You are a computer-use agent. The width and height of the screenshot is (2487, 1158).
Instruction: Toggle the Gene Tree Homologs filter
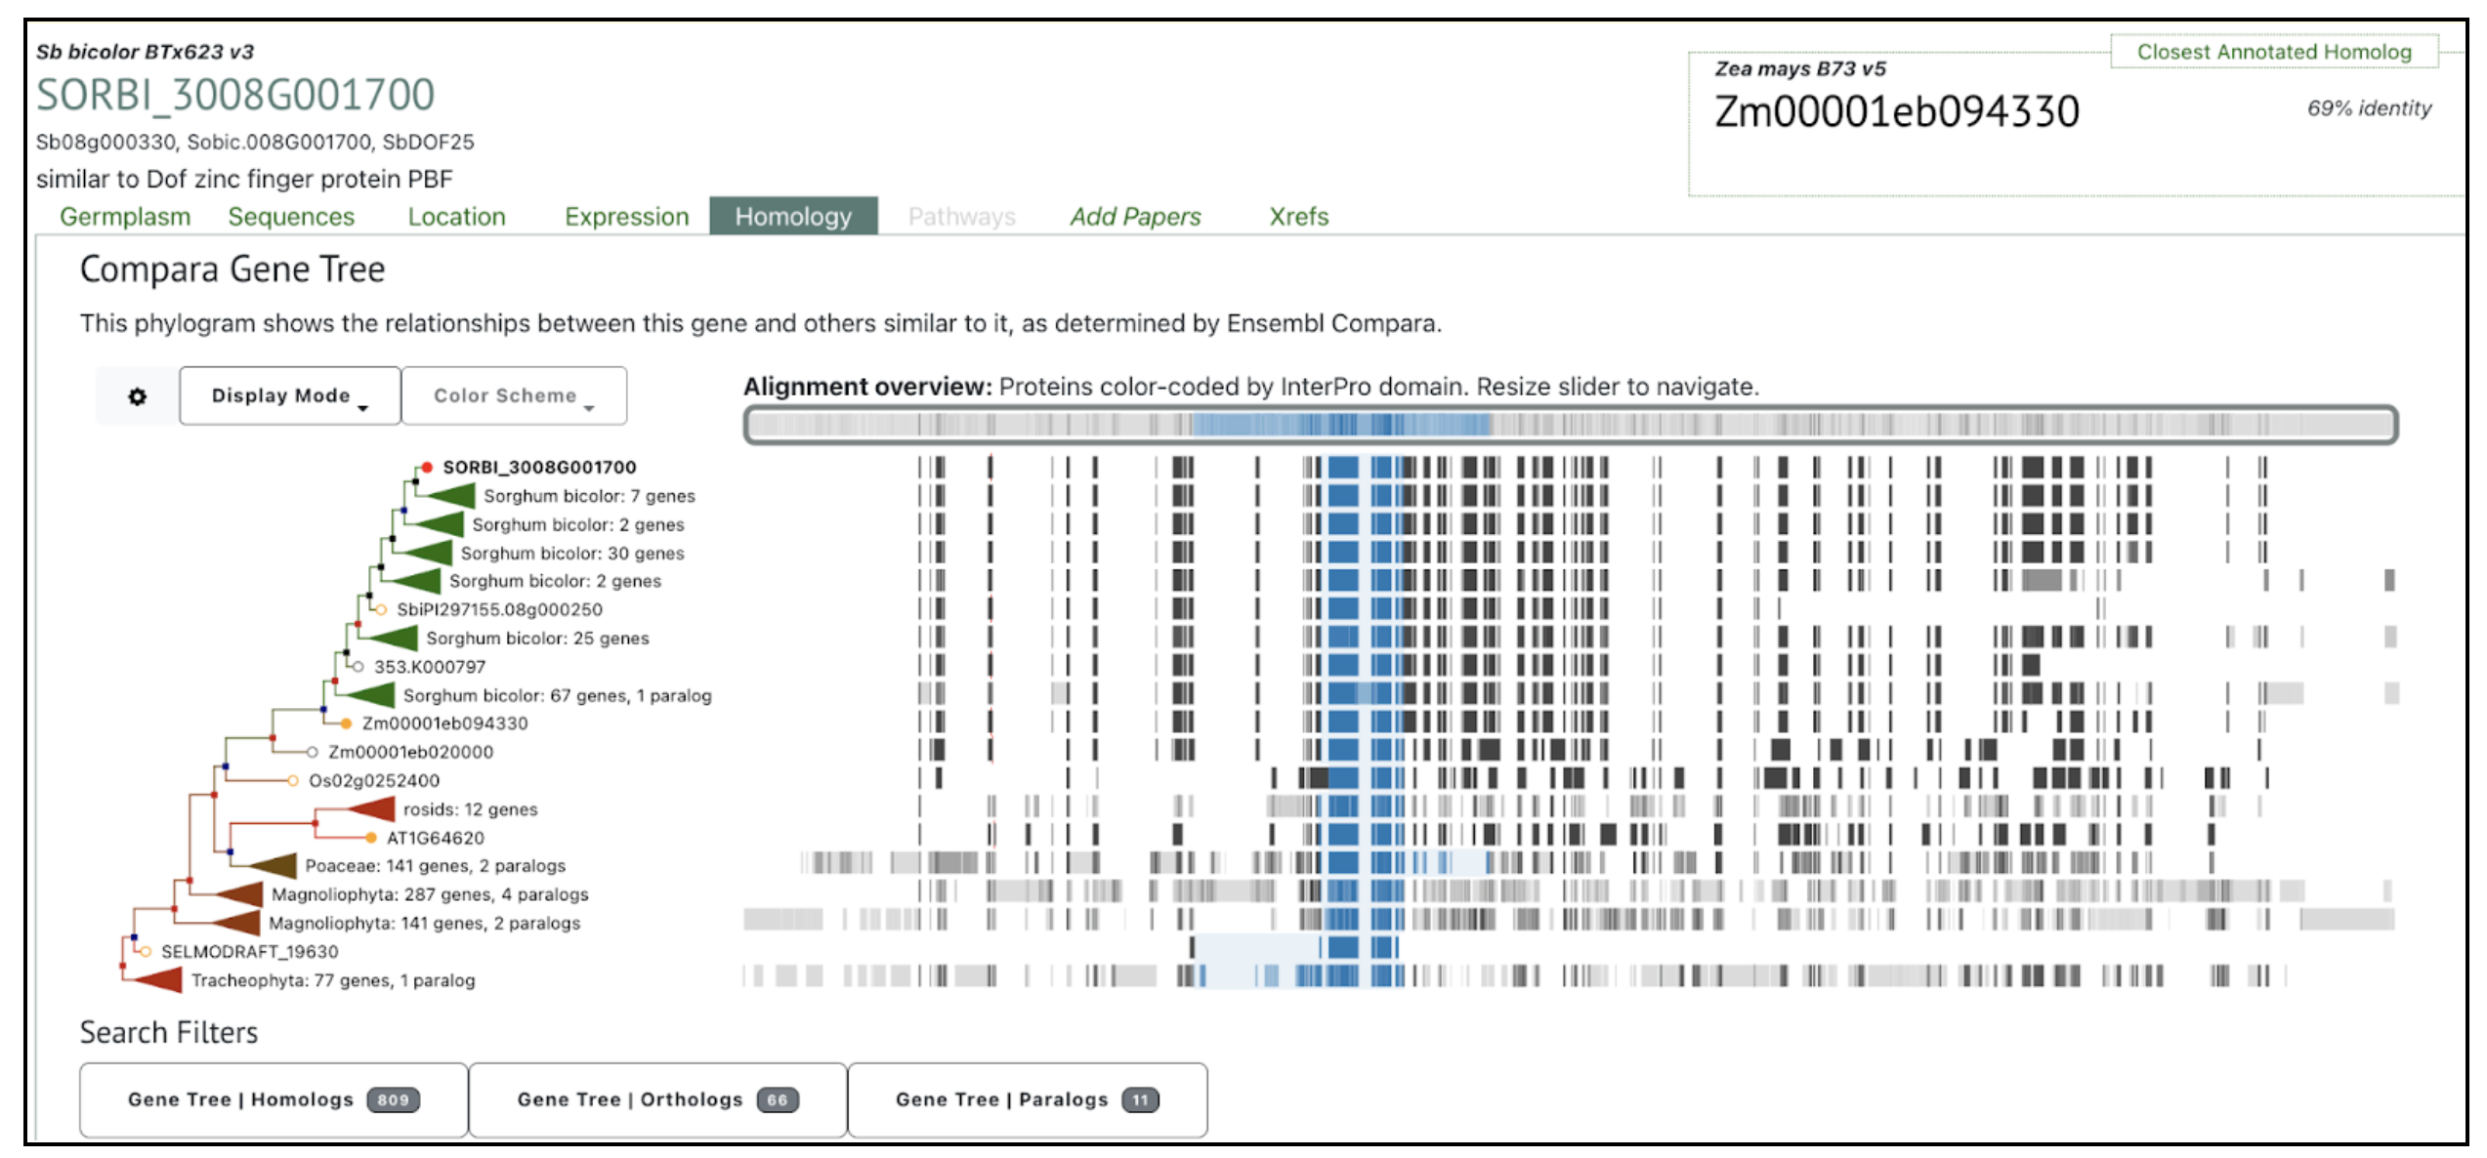click(x=273, y=1099)
